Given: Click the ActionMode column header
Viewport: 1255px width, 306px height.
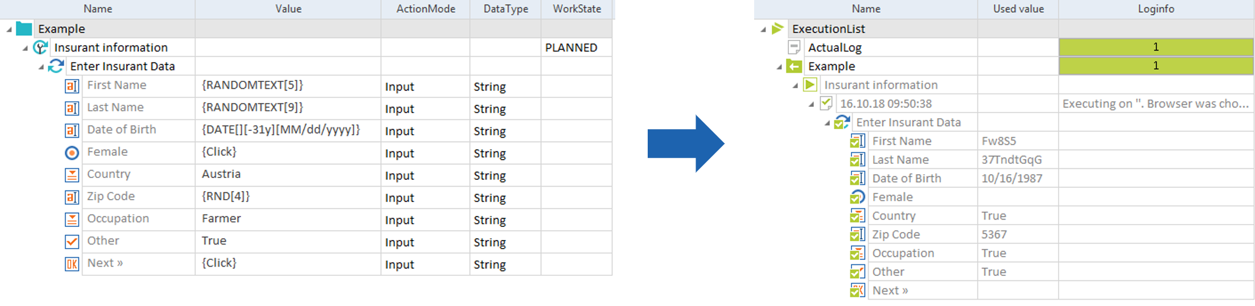Looking at the screenshot, I should pos(426,9).
